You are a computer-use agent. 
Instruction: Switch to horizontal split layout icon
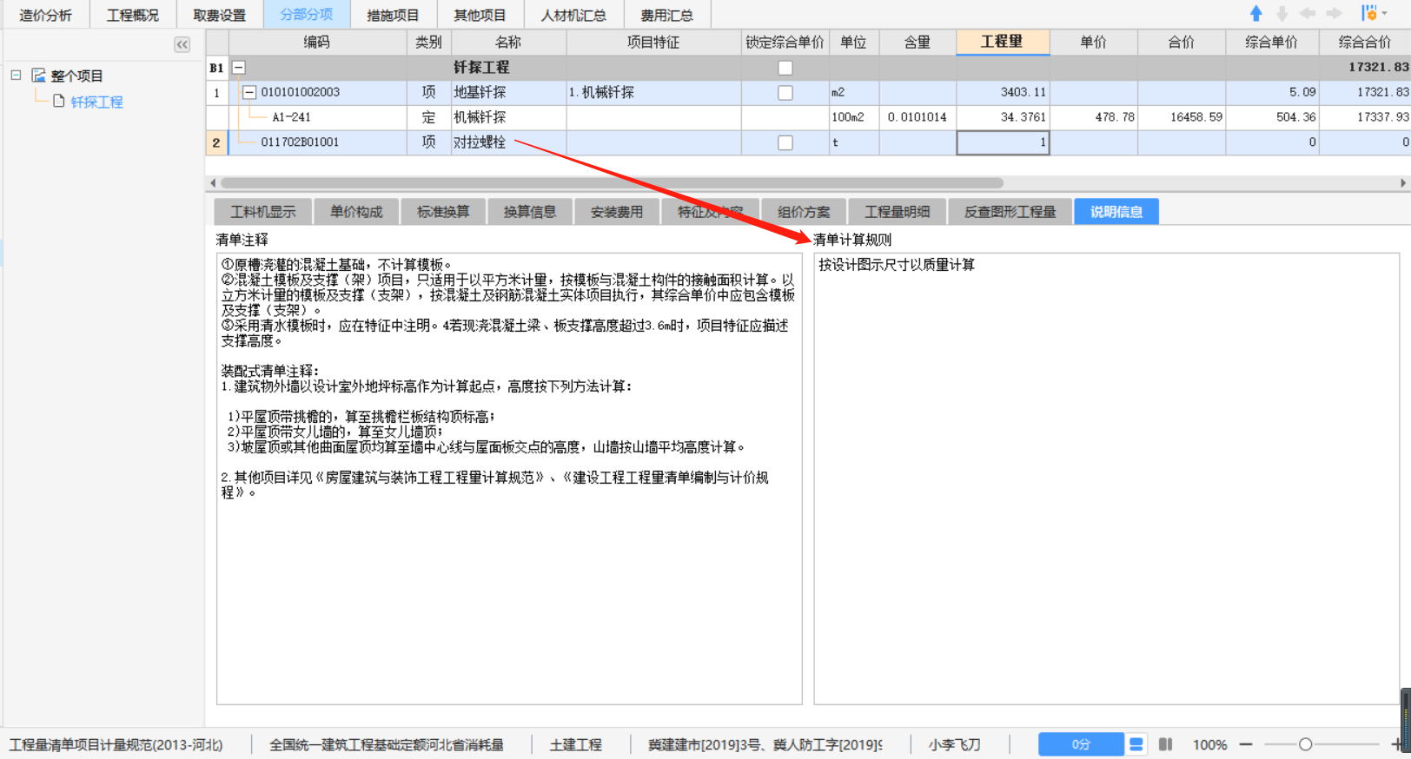1136,744
